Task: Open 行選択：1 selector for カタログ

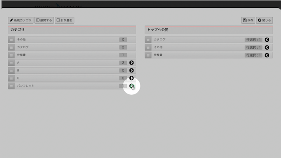Action: [253, 39]
